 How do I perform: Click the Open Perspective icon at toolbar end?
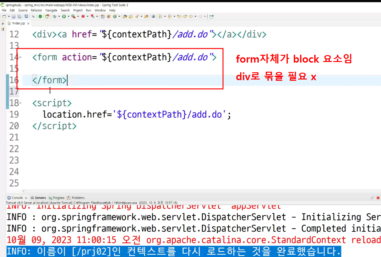coord(211,16)
